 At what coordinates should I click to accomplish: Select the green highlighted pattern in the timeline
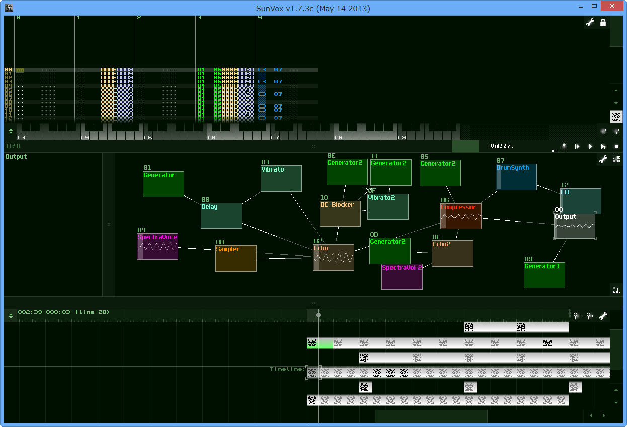(x=320, y=344)
